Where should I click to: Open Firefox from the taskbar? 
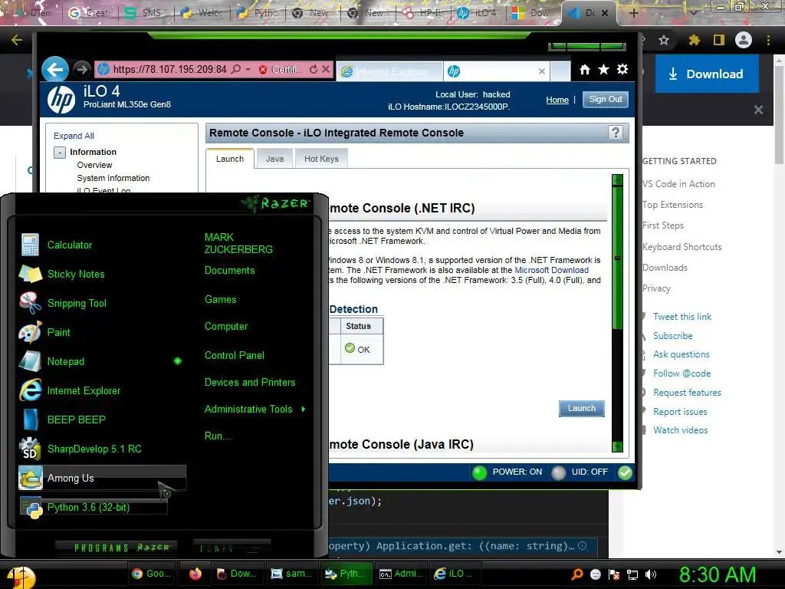coord(195,574)
